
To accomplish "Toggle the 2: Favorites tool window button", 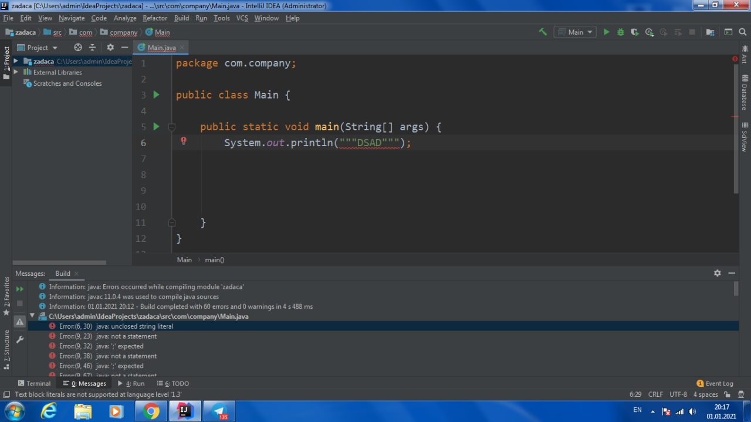I will [6, 296].
